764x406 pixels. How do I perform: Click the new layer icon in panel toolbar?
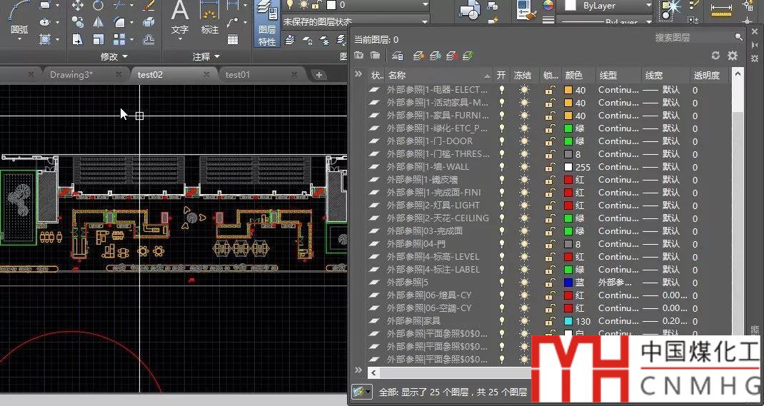[418, 56]
